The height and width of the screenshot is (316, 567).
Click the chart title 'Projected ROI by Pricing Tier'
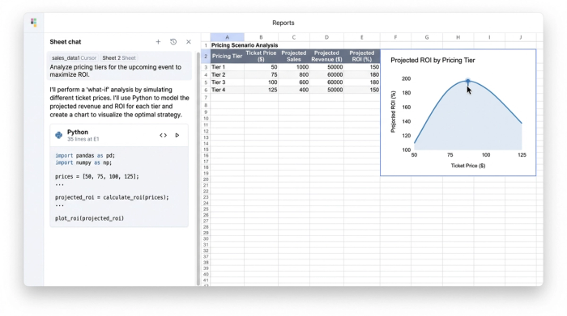tap(433, 61)
